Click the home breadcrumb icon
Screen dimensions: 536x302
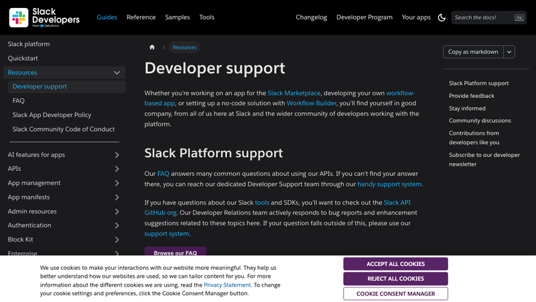(x=152, y=47)
